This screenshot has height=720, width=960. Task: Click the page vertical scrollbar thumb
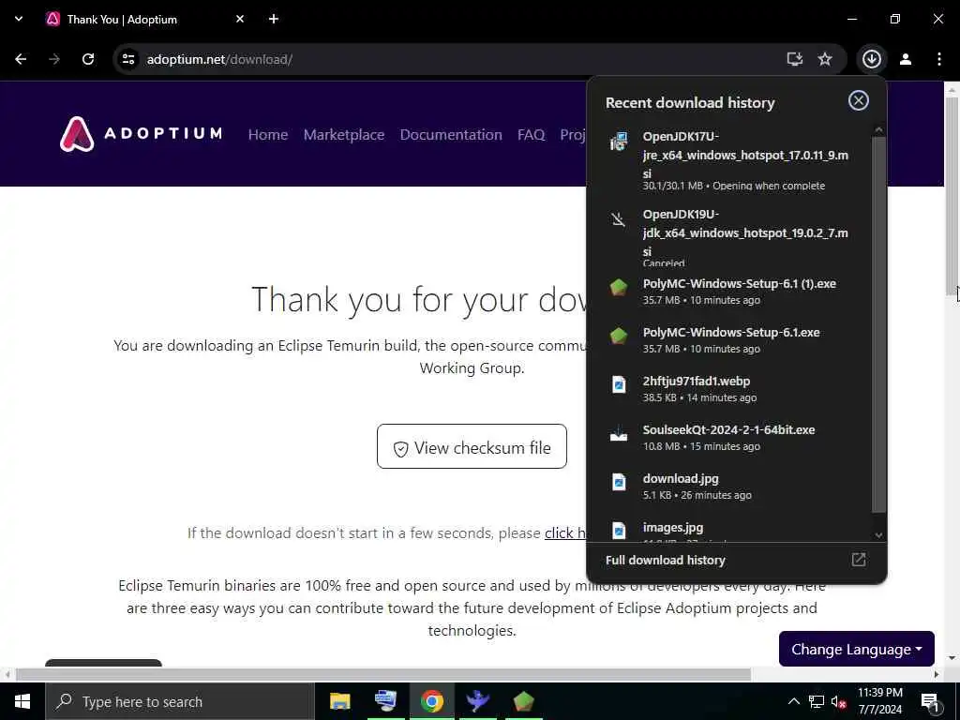pyautogui.click(x=952, y=195)
